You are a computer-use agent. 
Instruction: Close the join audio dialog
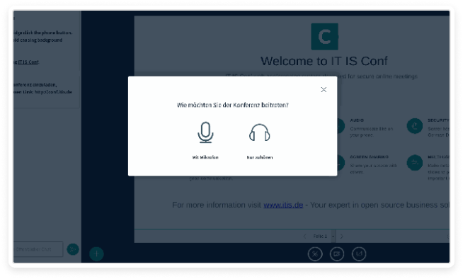point(324,89)
